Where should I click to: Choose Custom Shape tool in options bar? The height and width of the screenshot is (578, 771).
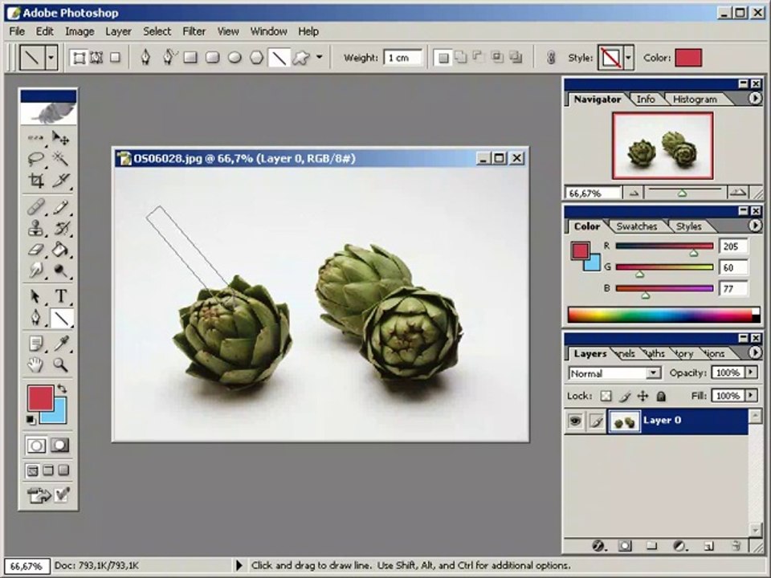301,58
